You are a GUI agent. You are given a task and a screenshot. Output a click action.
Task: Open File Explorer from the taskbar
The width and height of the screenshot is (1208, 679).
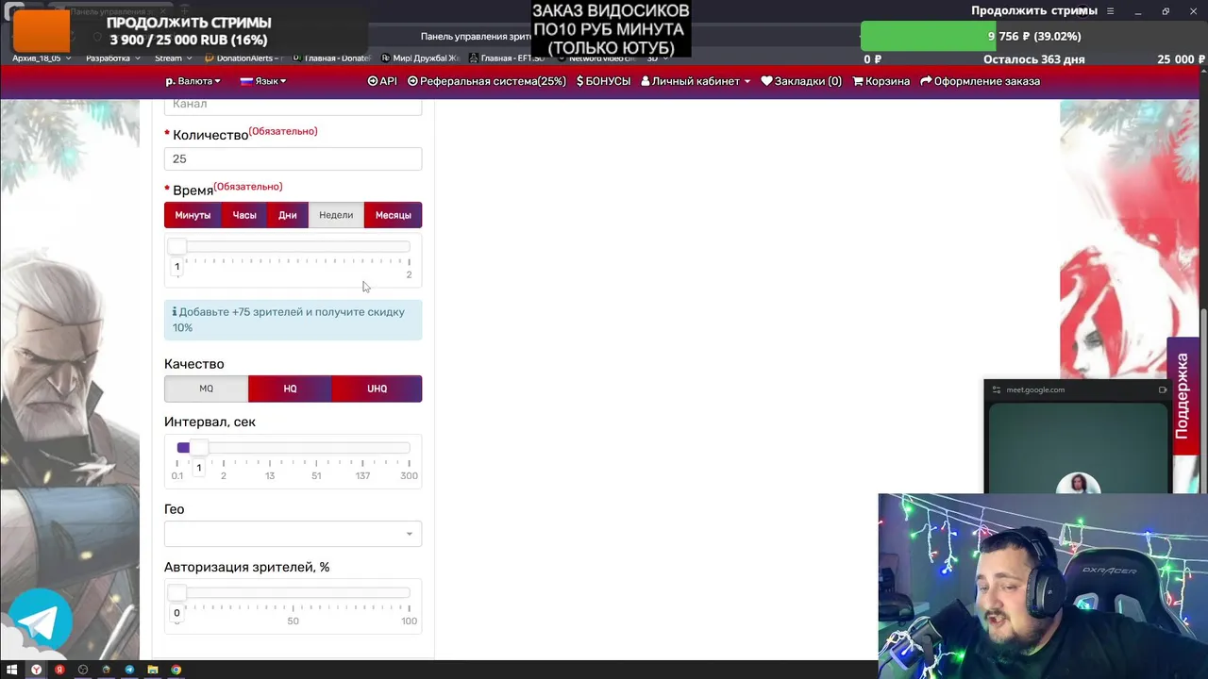tap(153, 670)
